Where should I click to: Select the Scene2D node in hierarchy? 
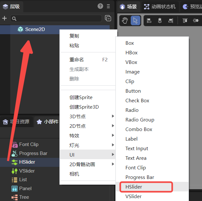point(35,29)
